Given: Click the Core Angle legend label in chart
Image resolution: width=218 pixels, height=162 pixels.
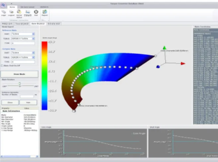Looking at the screenshot, I should pyautogui.click(x=138, y=133).
